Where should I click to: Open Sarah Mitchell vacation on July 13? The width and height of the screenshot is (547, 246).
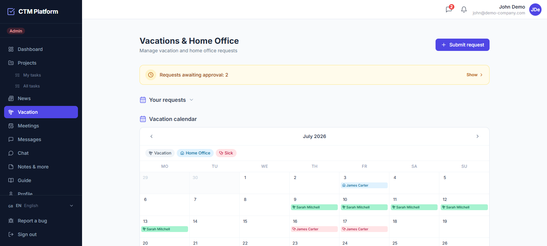[x=164, y=229]
